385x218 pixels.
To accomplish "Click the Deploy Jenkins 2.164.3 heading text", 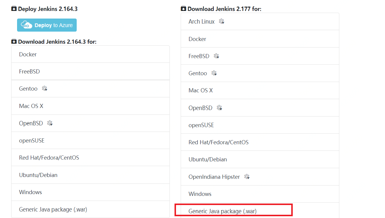I will (x=48, y=9).
